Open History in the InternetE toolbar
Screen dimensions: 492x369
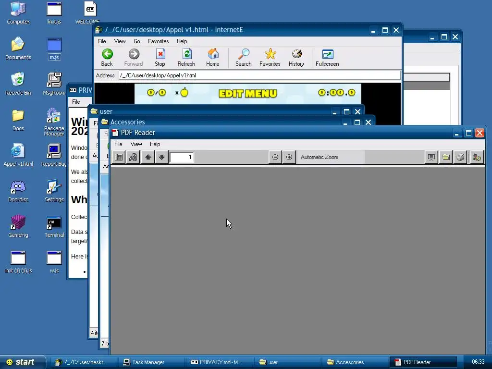click(x=296, y=58)
